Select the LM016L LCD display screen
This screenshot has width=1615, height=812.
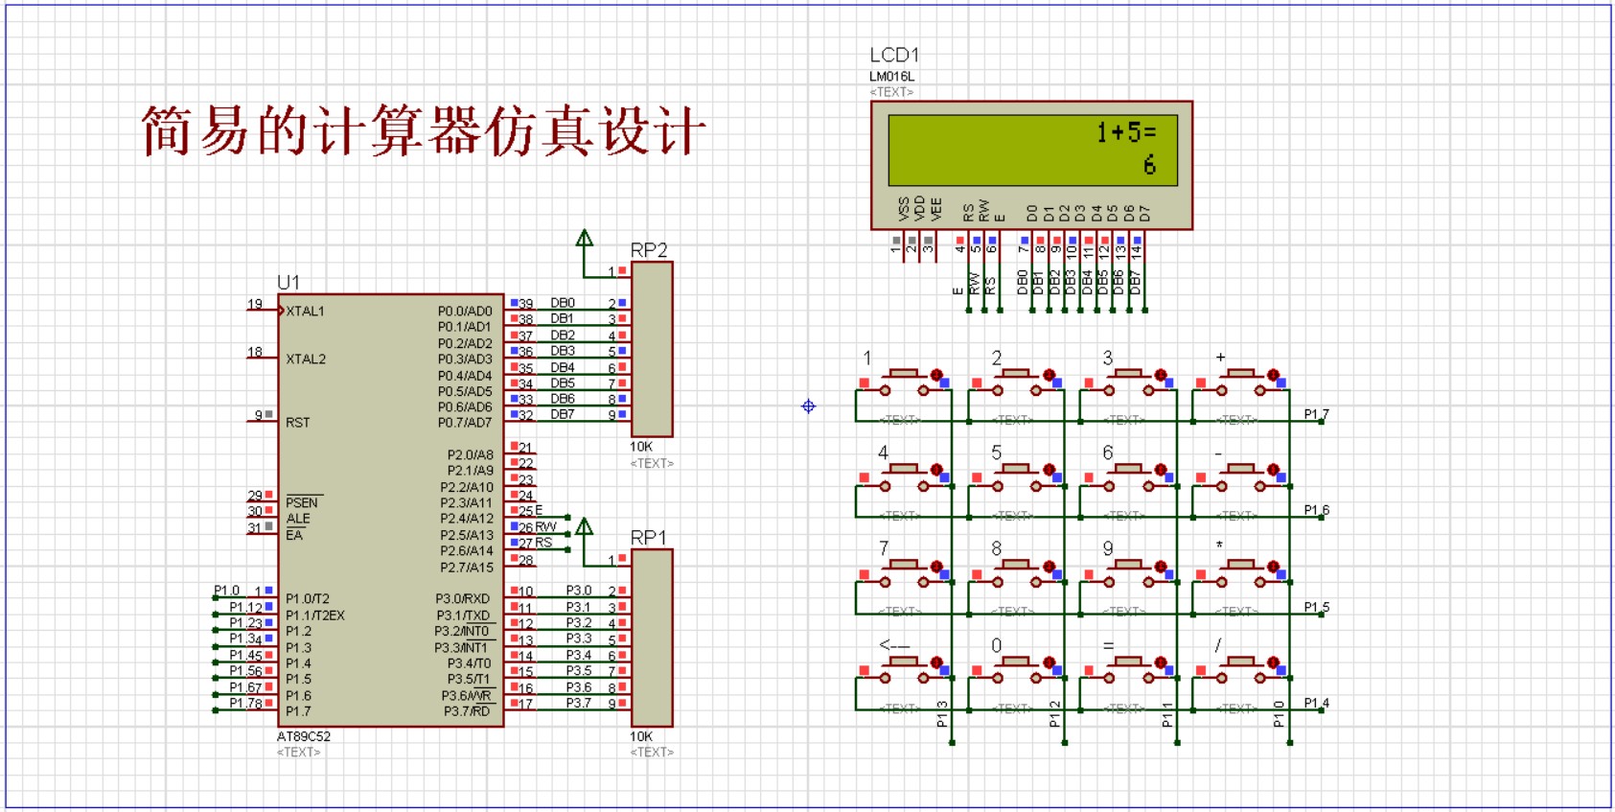point(1031,150)
